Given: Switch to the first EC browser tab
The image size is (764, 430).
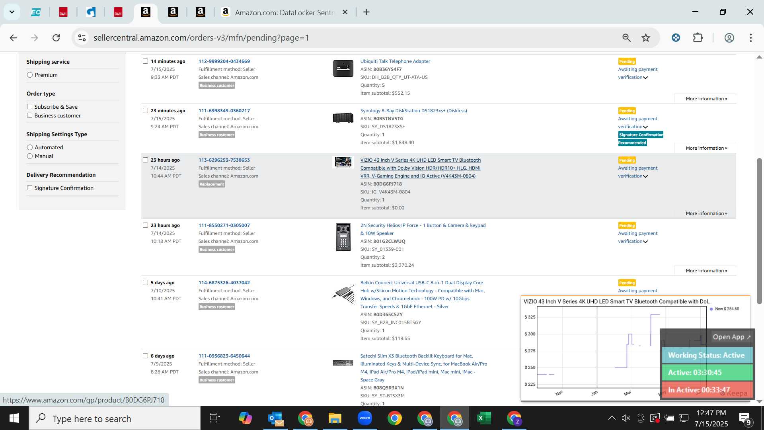Looking at the screenshot, I should tap(36, 12).
